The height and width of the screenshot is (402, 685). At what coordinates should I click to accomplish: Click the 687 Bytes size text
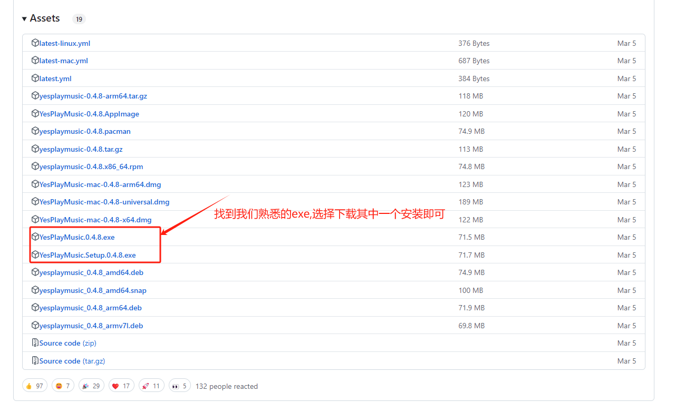474,61
